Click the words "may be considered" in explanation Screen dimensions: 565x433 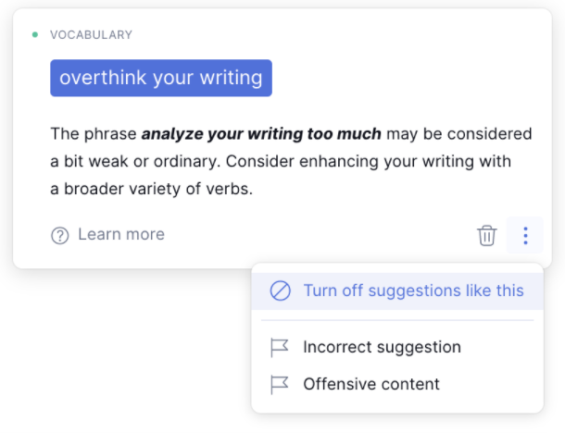459,134
